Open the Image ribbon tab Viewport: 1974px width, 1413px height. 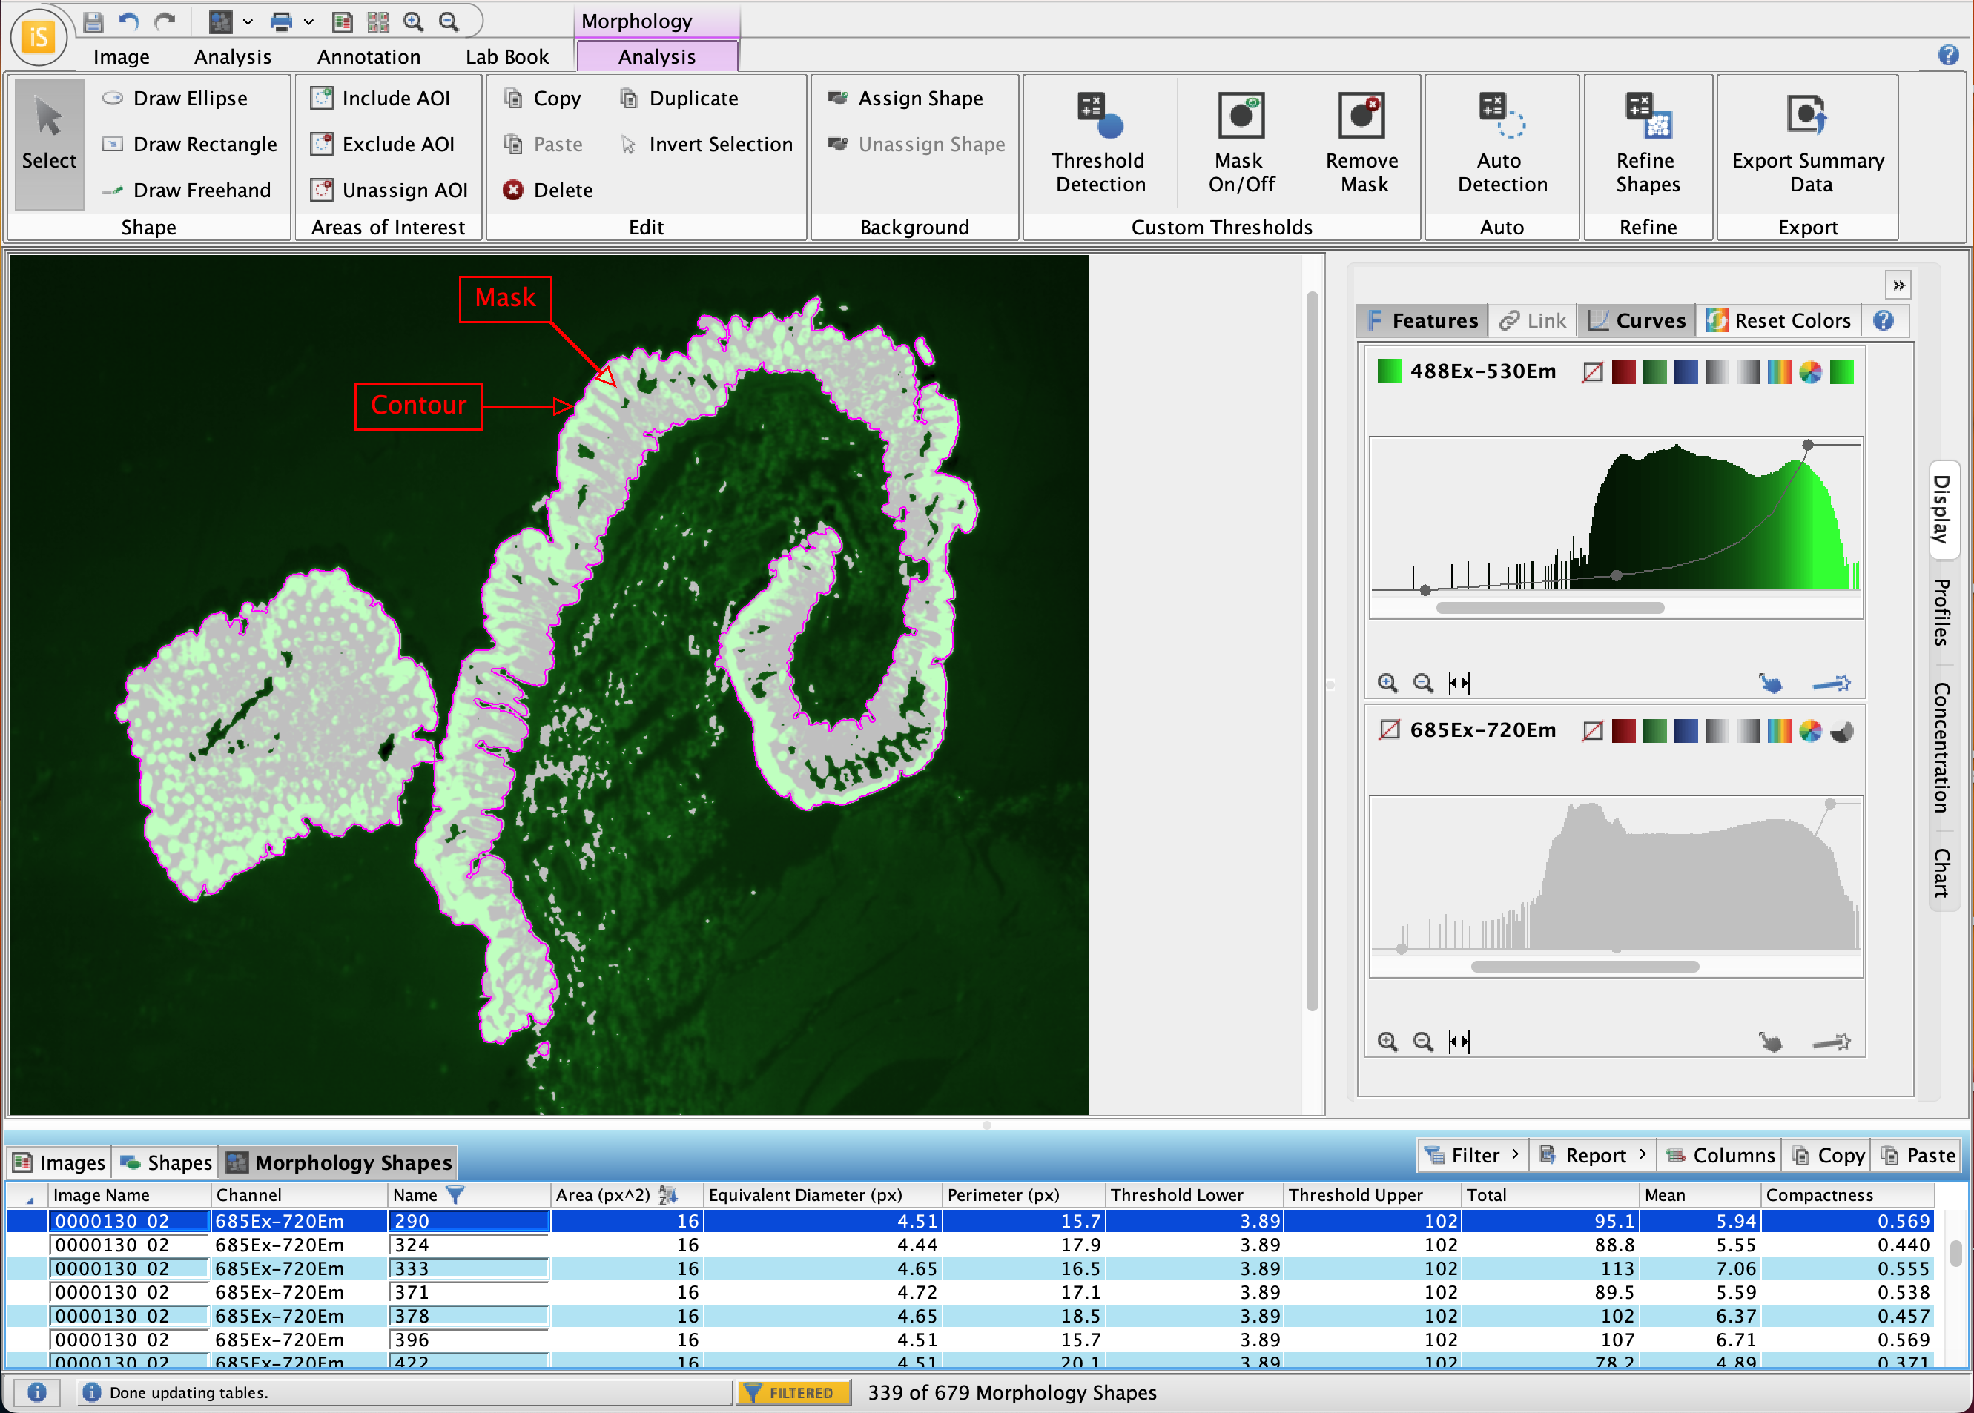(121, 56)
